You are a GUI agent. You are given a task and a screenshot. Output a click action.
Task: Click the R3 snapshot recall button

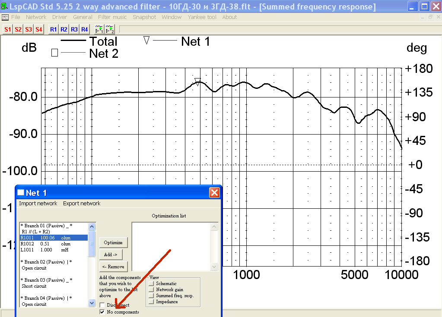(x=74, y=29)
